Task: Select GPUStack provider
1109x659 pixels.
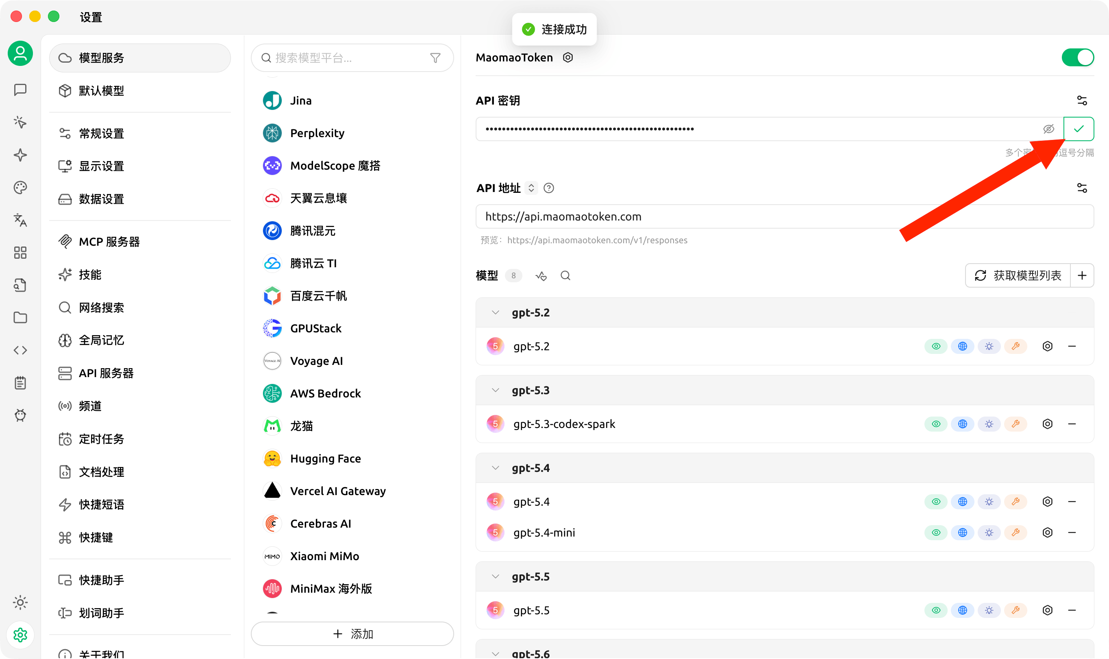Action: point(352,329)
